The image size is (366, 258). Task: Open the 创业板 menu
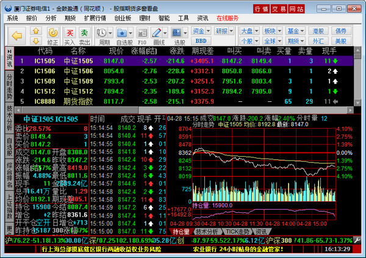point(123,18)
